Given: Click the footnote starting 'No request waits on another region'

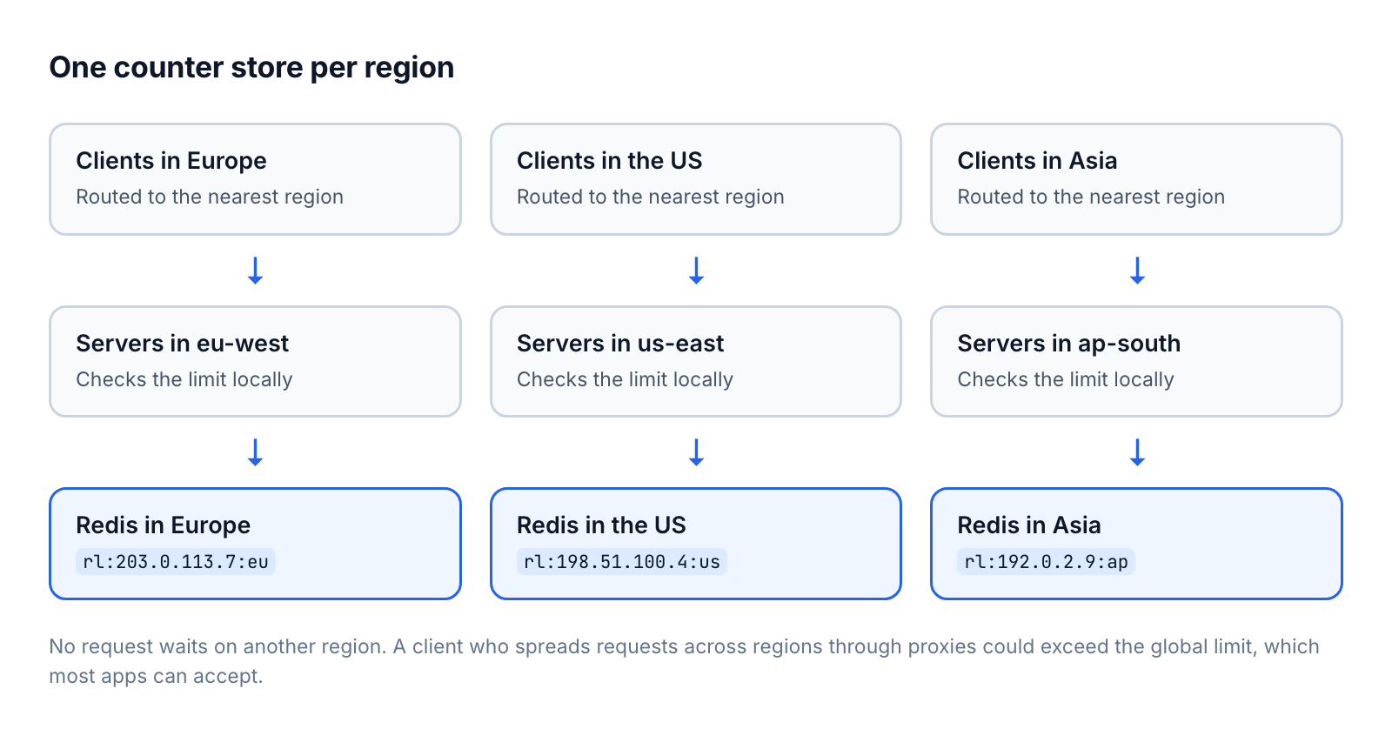Looking at the screenshot, I should pos(685,661).
